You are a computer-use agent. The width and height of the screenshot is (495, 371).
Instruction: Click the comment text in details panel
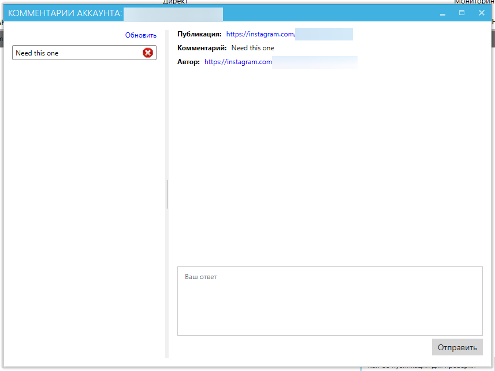tap(252, 48)
